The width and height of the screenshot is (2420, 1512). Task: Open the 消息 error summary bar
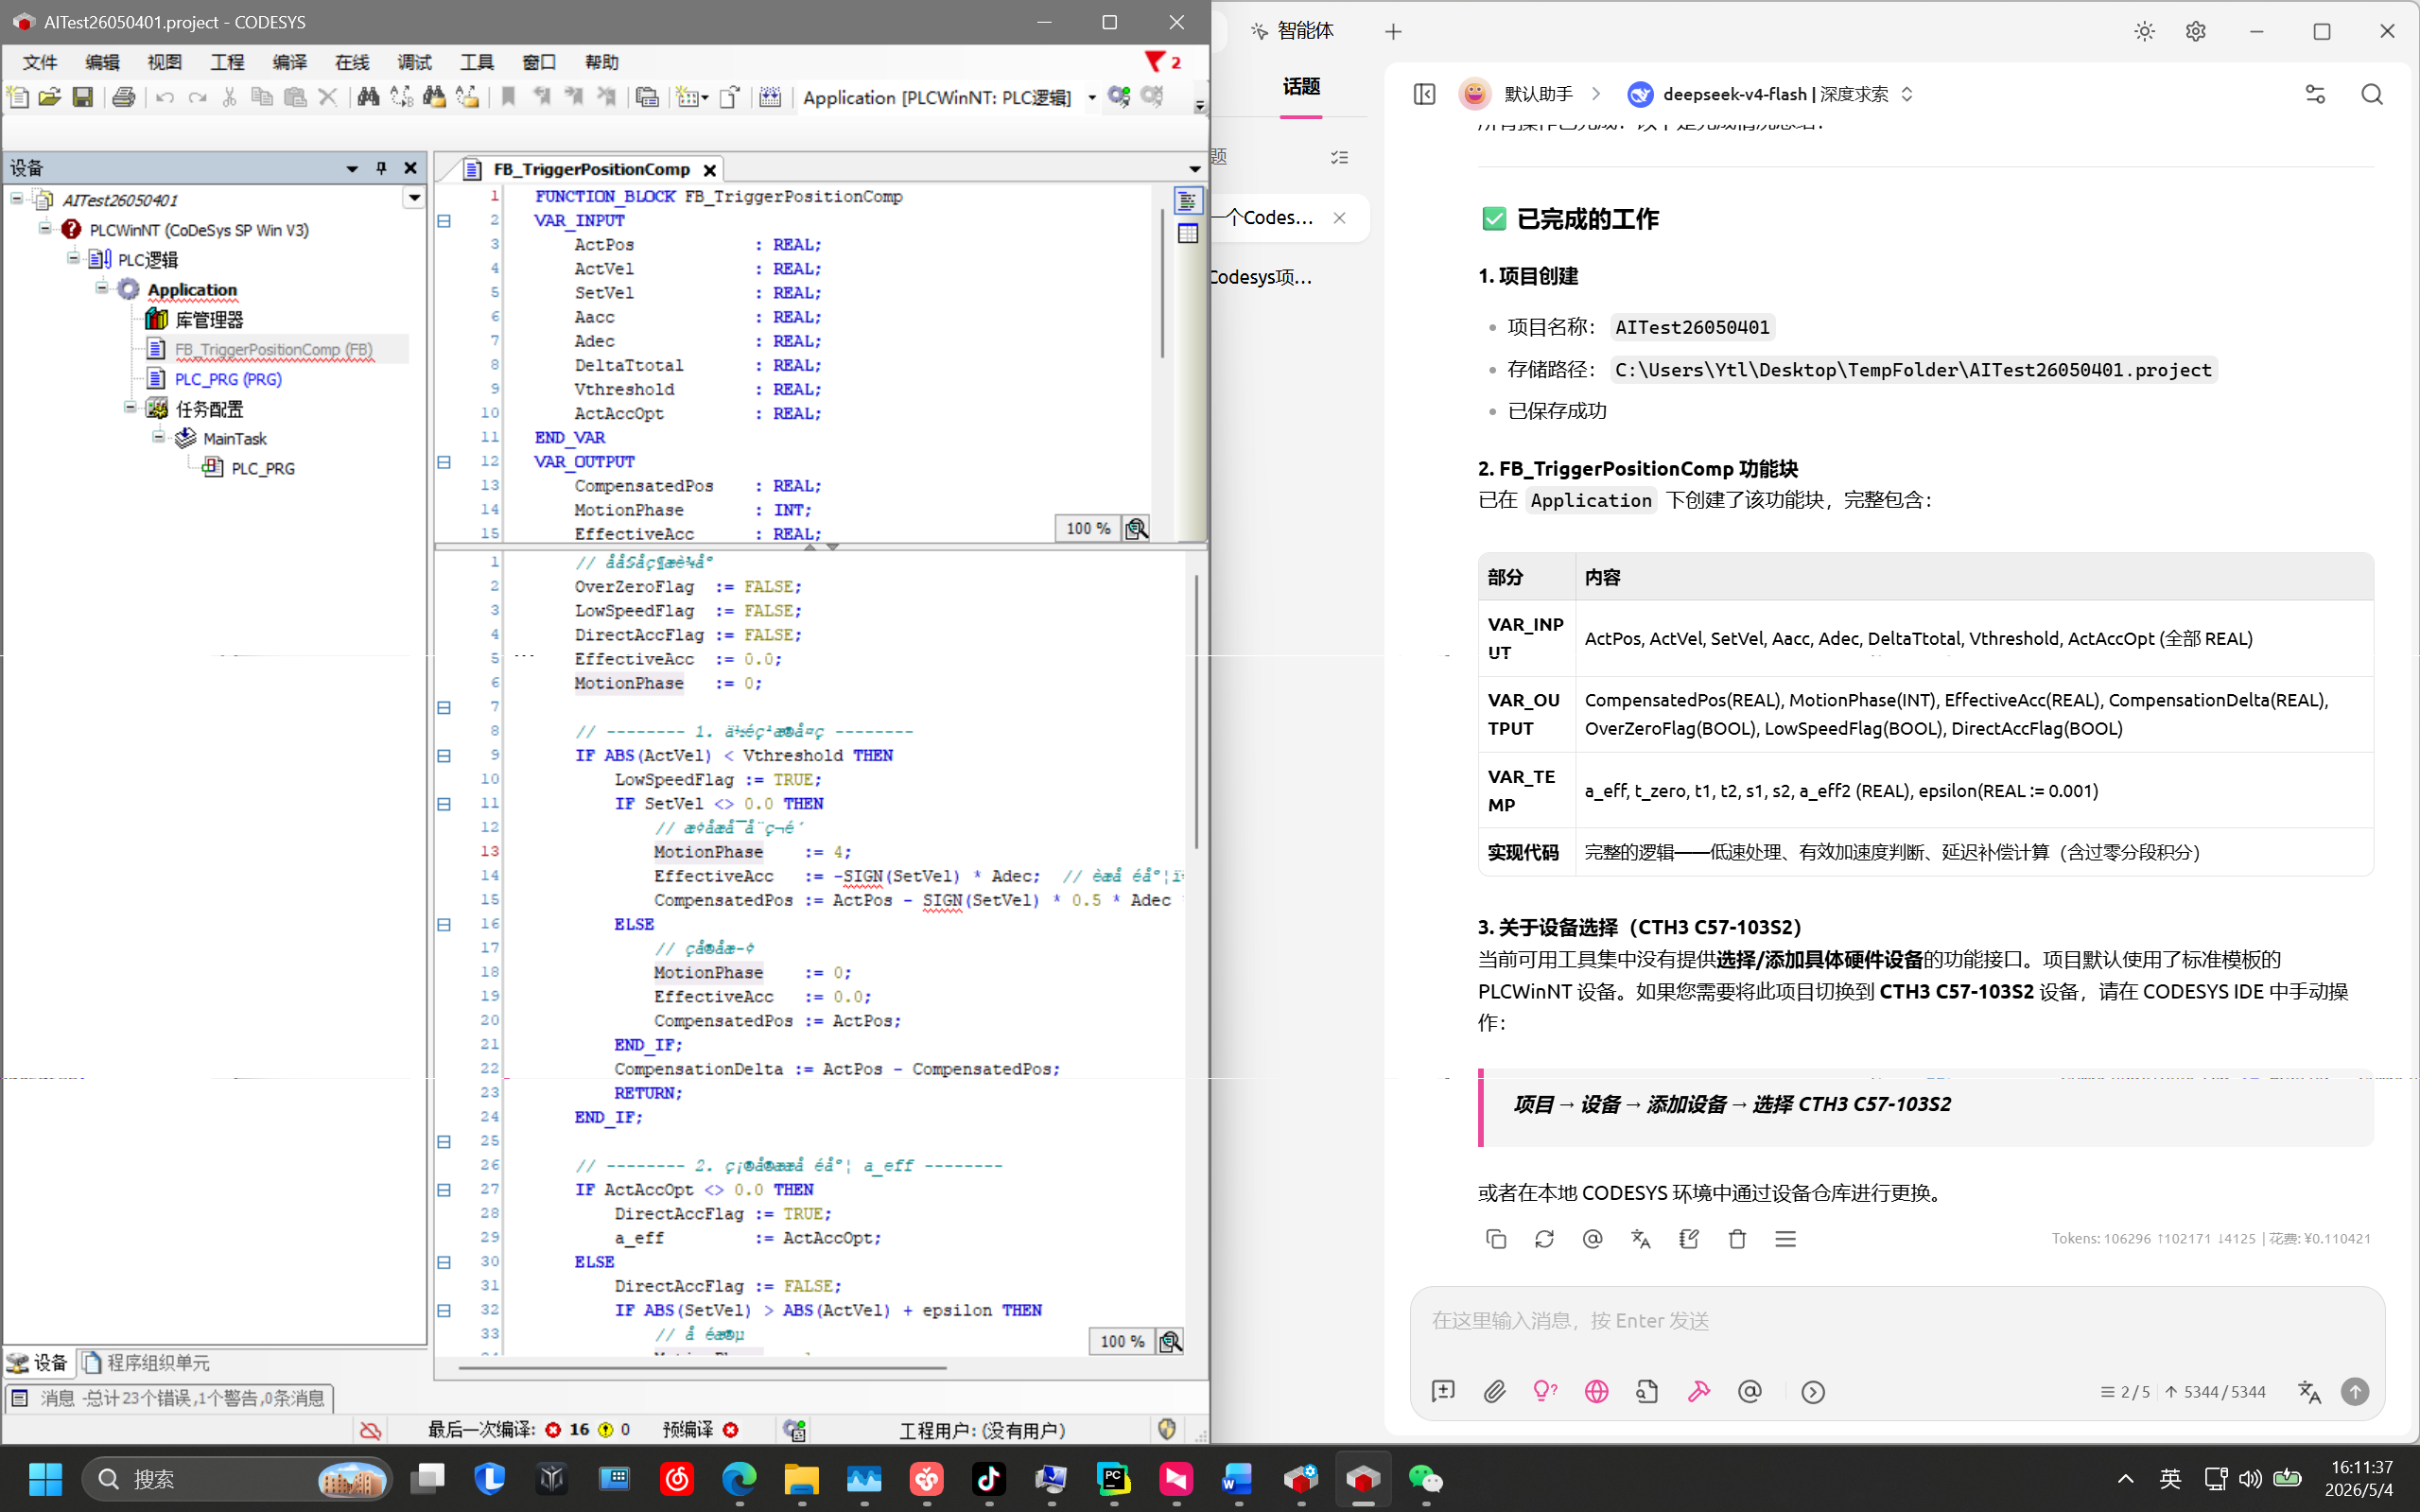169,1398
